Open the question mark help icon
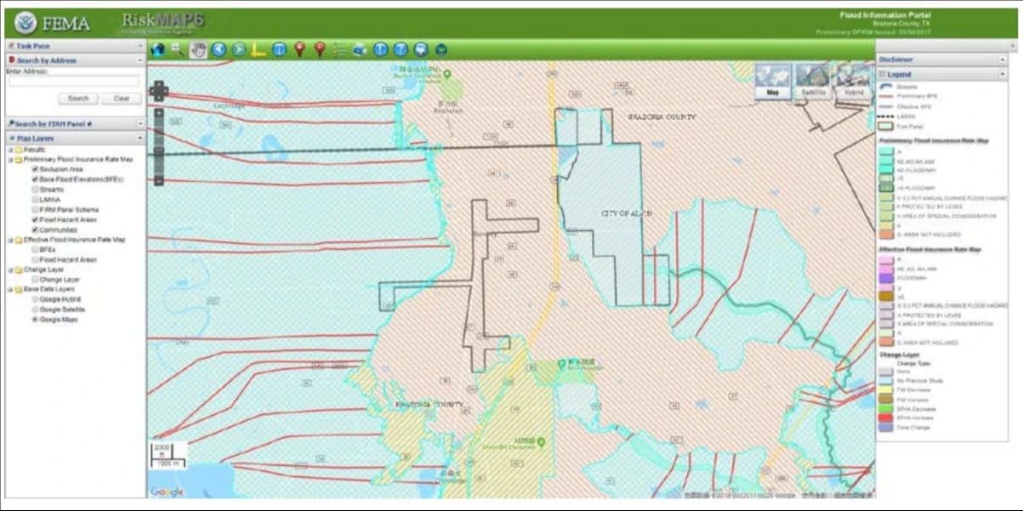 click(x=401, y=49)
